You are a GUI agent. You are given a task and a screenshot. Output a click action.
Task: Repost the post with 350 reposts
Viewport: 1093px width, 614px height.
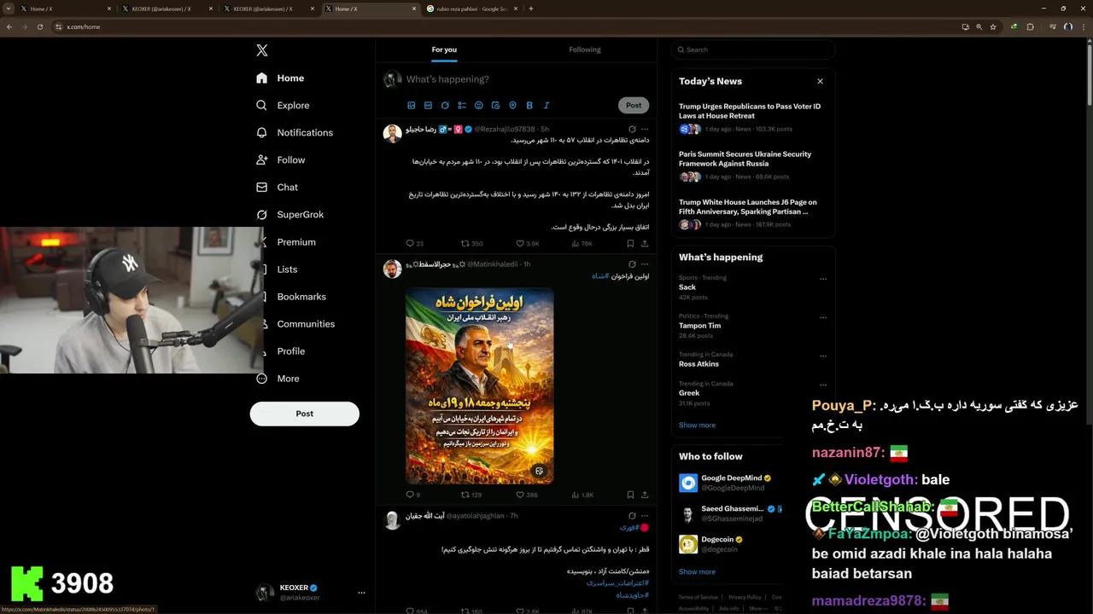[472, 244]
